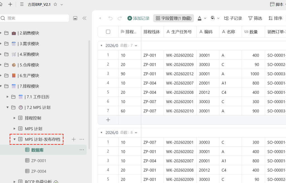Image resolution: width=286 pixels, height=183 pixels.
Task: Open the text color dropdown arrow
Action: pos(205,18)
